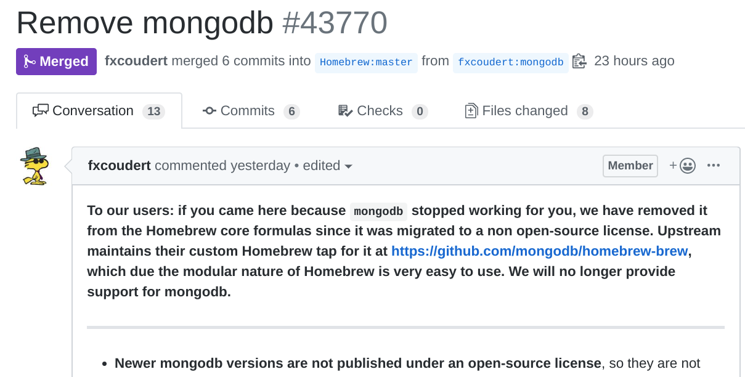Select the Conversation tab
This screenshot has width=745, height=377.
99,111
